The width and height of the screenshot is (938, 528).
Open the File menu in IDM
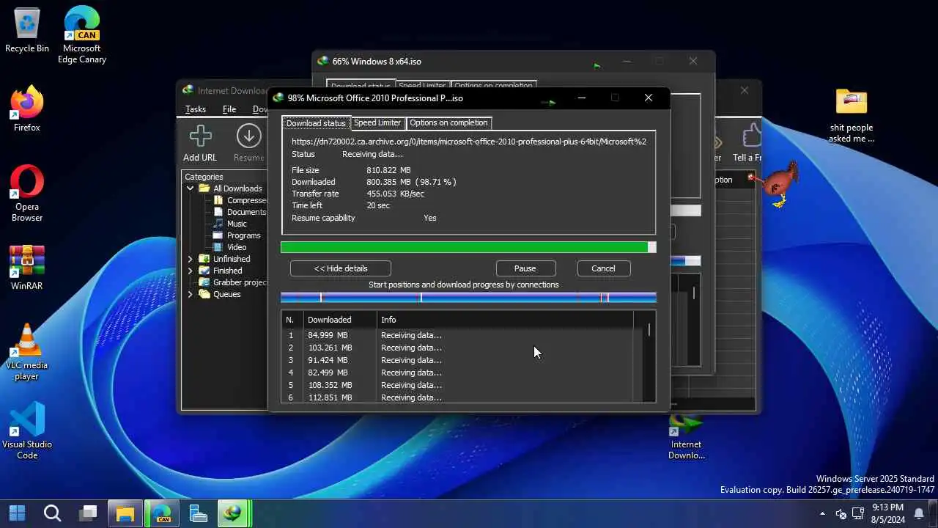(229, 109)
